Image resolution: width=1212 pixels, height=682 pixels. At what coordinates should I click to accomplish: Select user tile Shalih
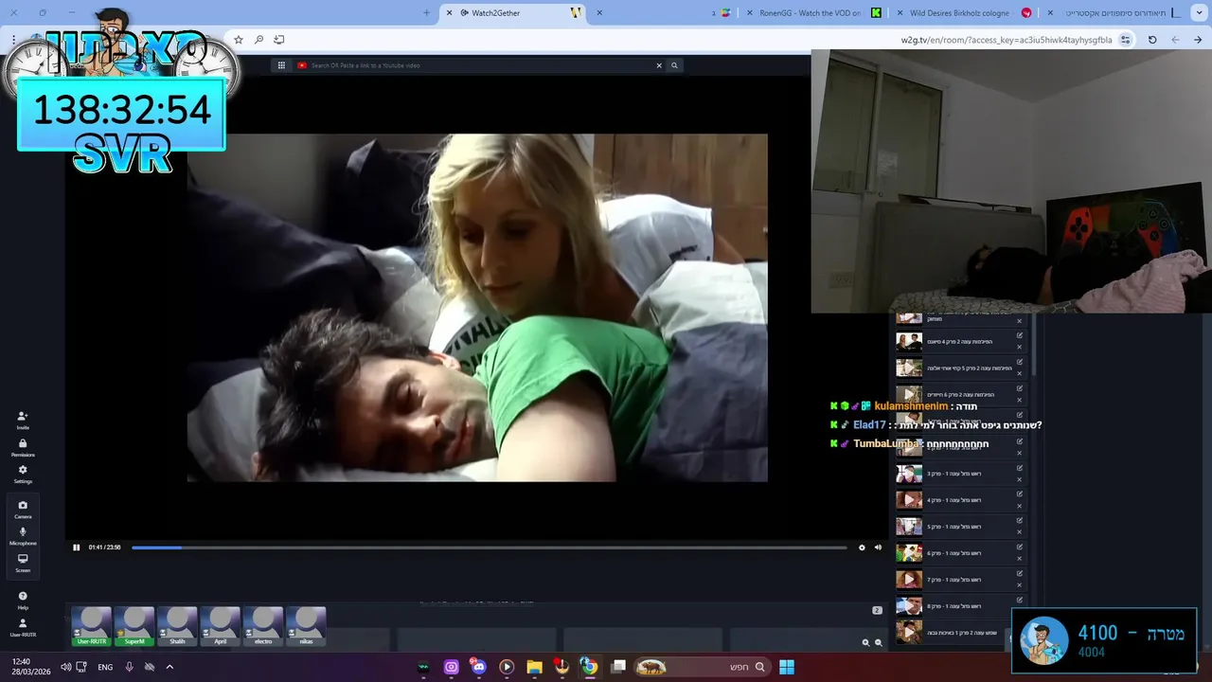click(x=177, y=626)
